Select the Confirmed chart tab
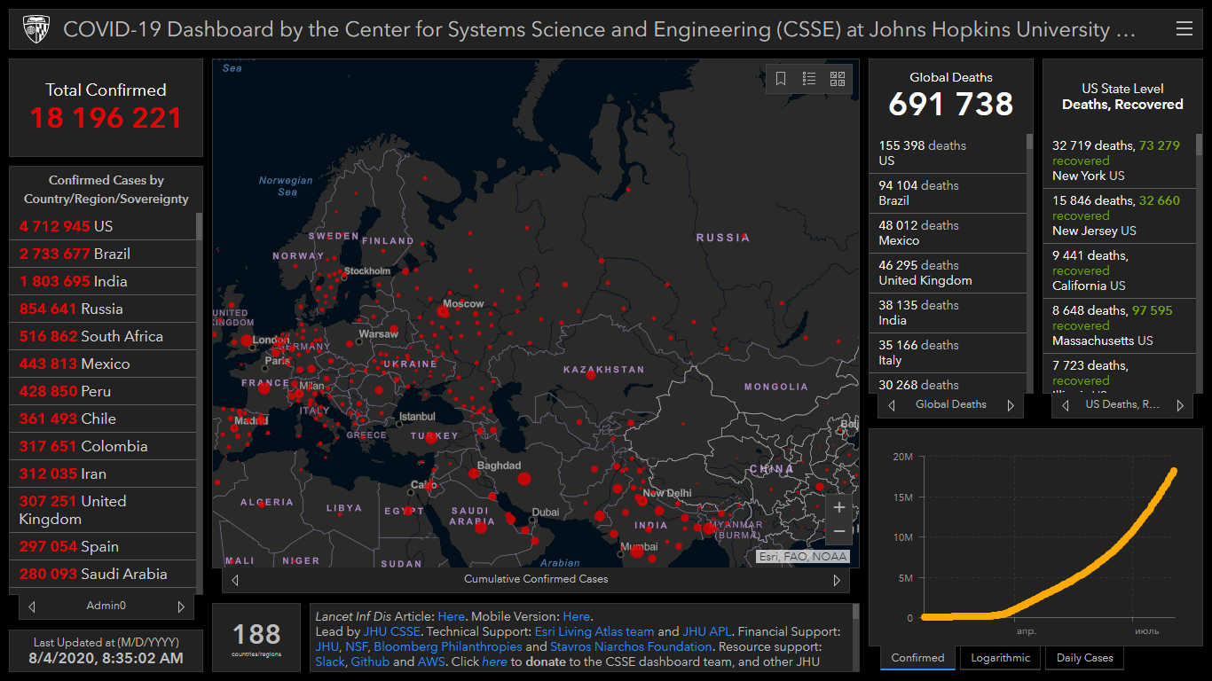This screenshot has width=1212, height=681. pyautogui.click(x=917, y=658)
